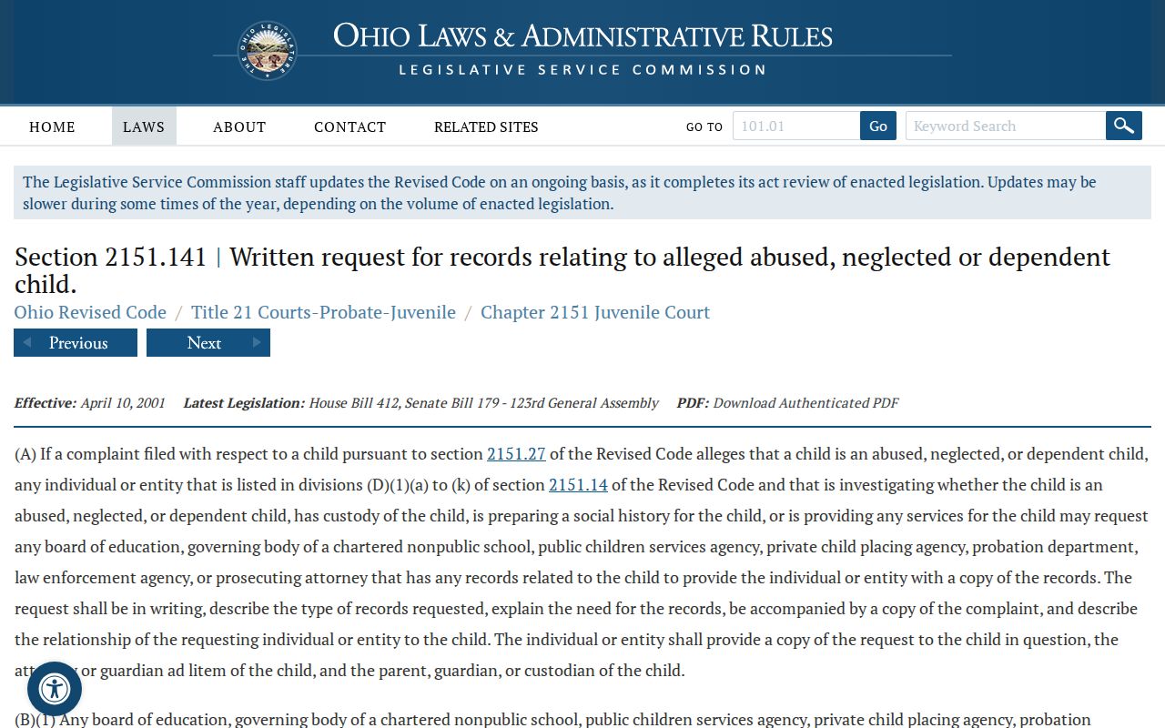
Task: Click the Effective: April 10, 2001 text
Action: (x=90, y=403)
